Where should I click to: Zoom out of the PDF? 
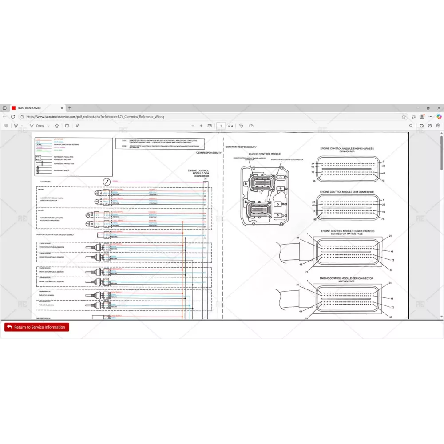click(193, 126)
